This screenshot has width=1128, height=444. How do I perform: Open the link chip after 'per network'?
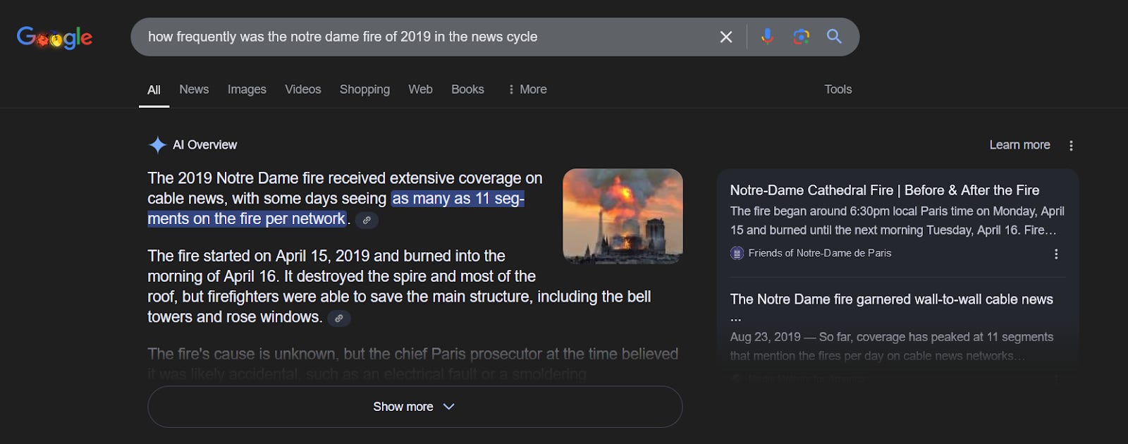367,220
